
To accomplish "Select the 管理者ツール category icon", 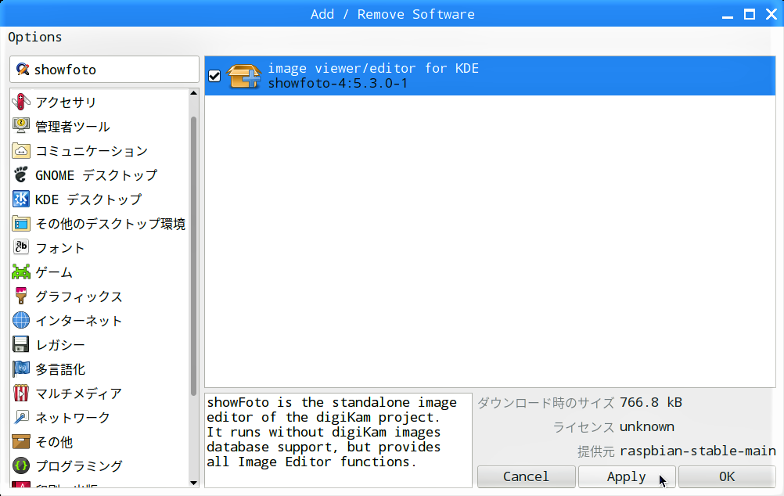I will point(21,127).
